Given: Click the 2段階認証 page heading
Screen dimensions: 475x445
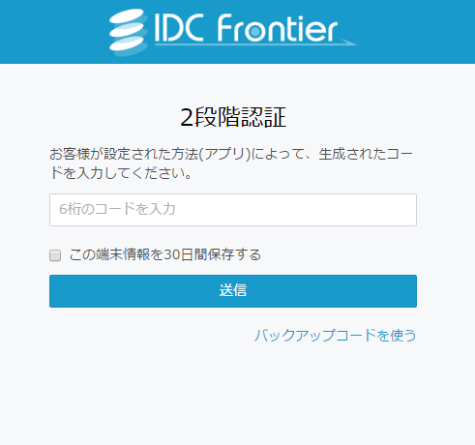Looking at the screenshot, I should tap(233, 117).
